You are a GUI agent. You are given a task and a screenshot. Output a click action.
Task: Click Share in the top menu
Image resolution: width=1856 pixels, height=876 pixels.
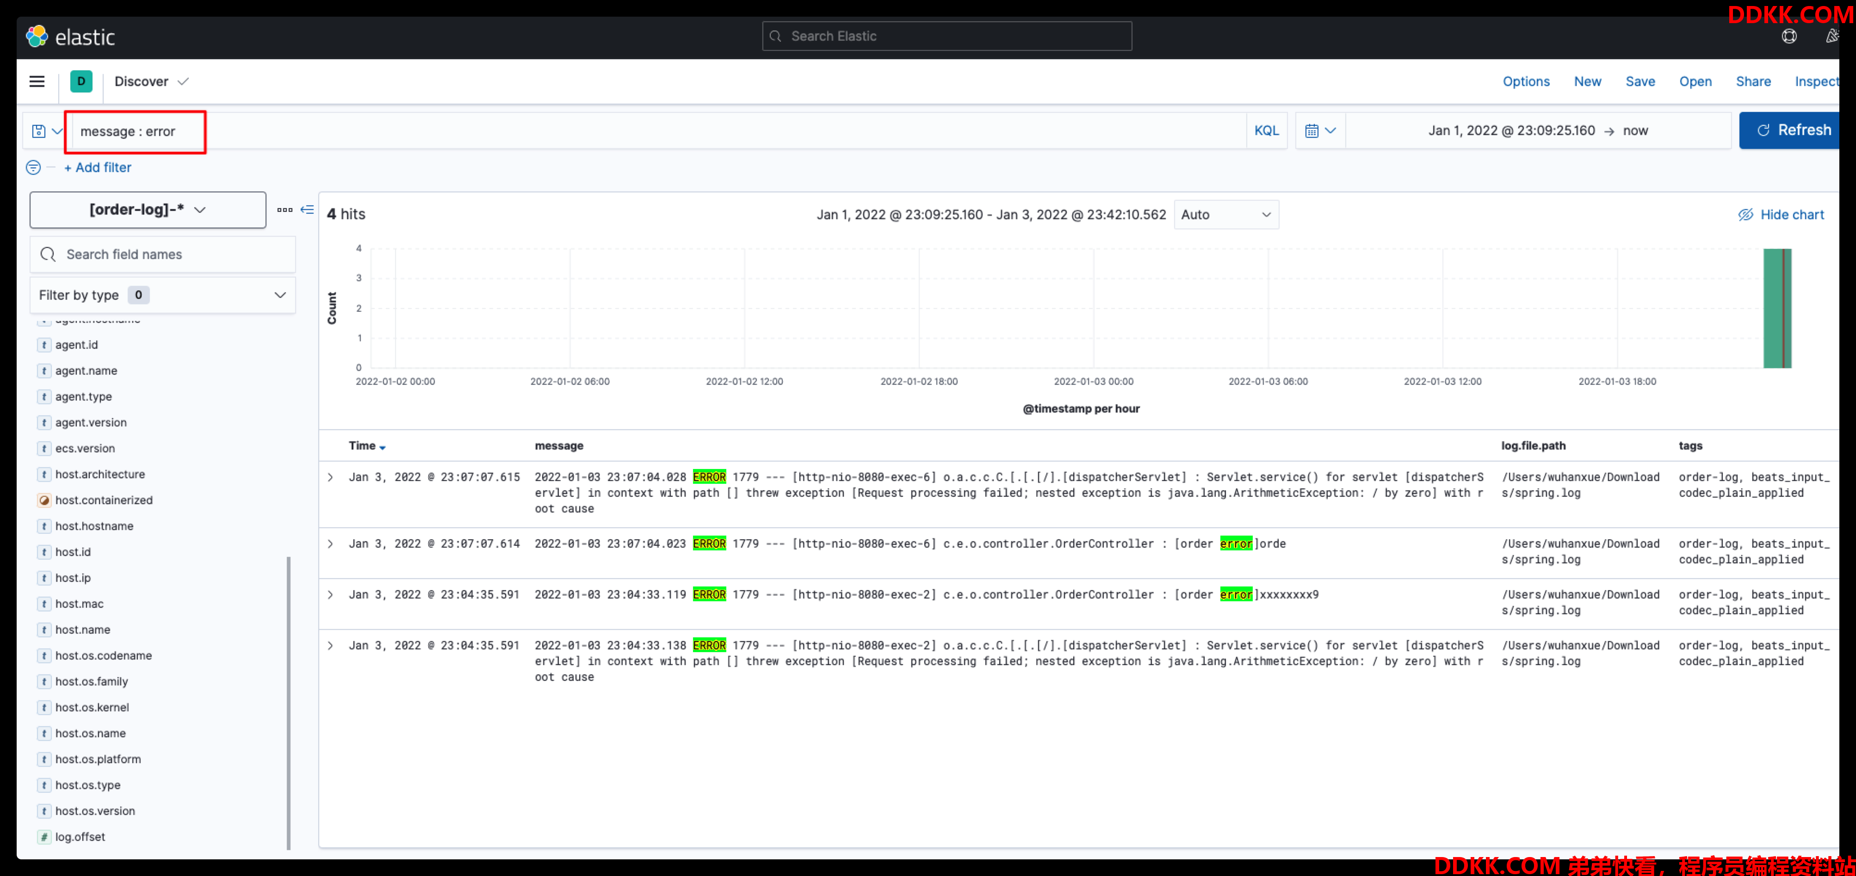coord(1752,81)
